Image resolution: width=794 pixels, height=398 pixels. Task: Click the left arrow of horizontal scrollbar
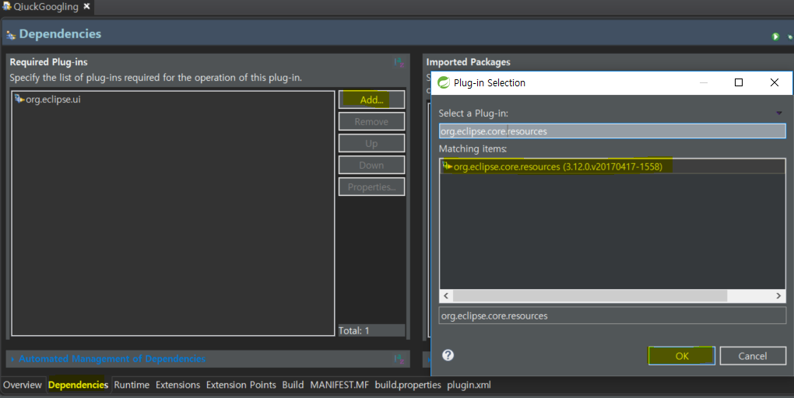[x=446, y=296]
